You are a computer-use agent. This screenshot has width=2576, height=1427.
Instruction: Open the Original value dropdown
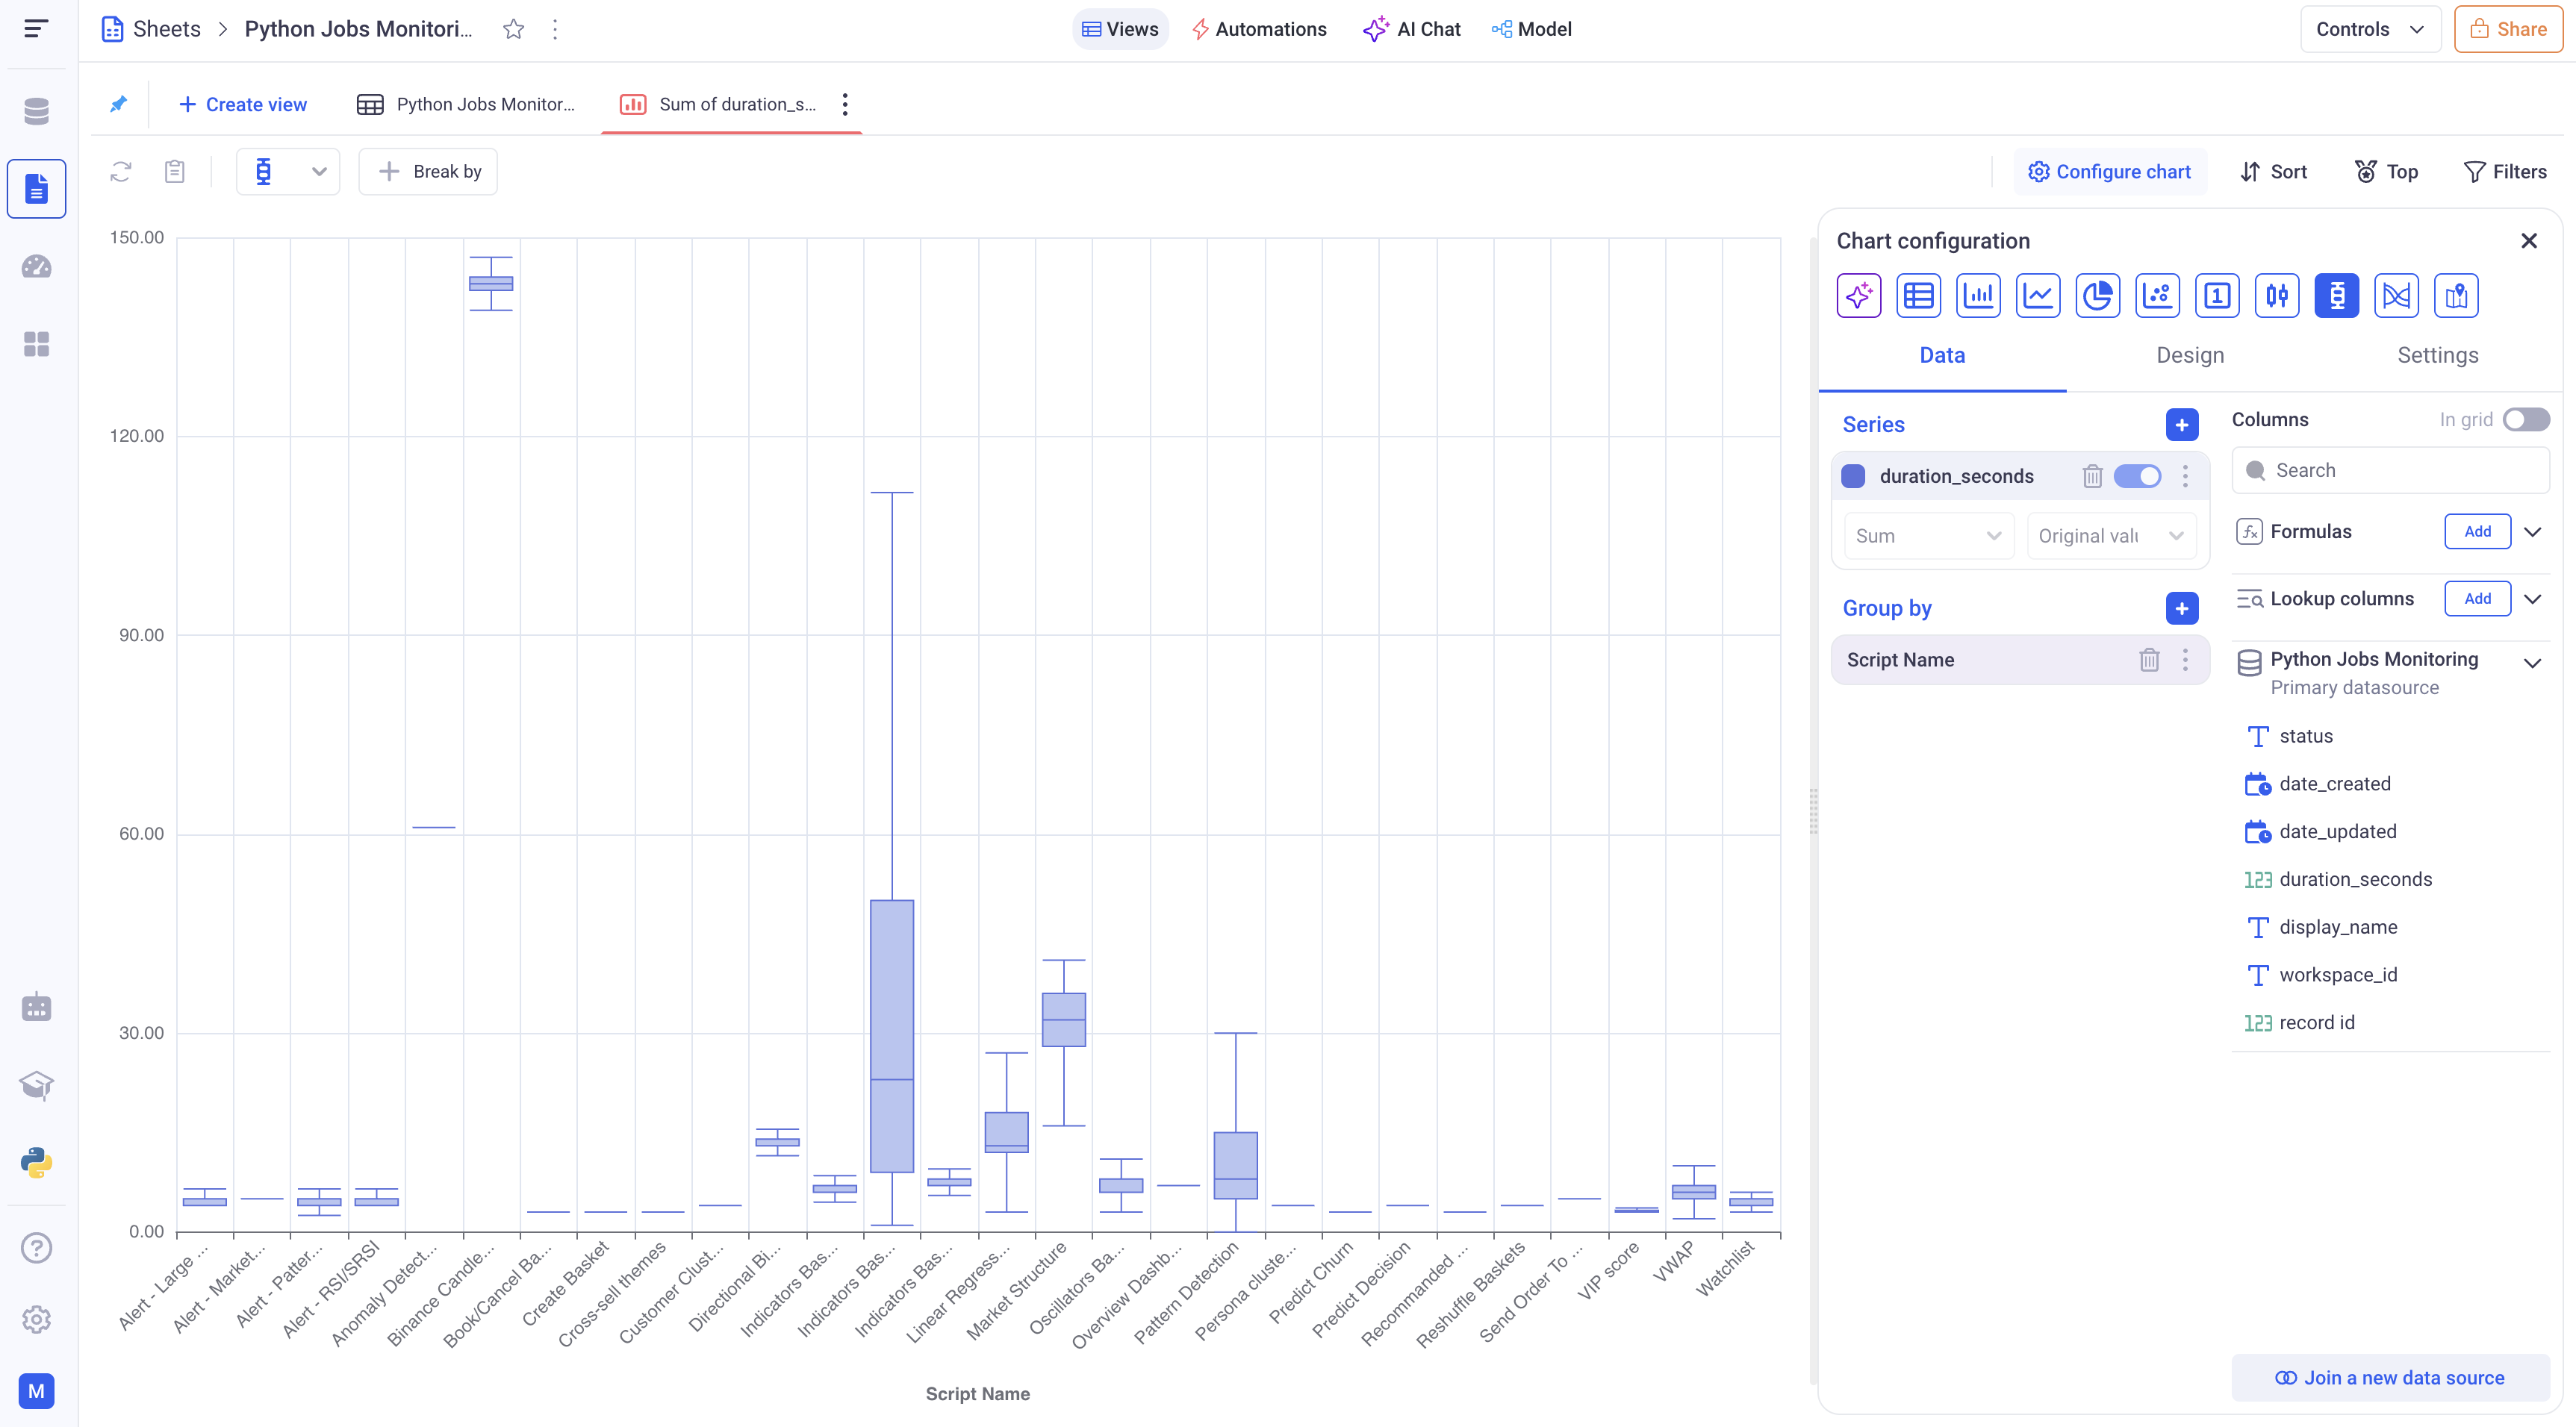pyautogui.click(x=2110, y=536)
